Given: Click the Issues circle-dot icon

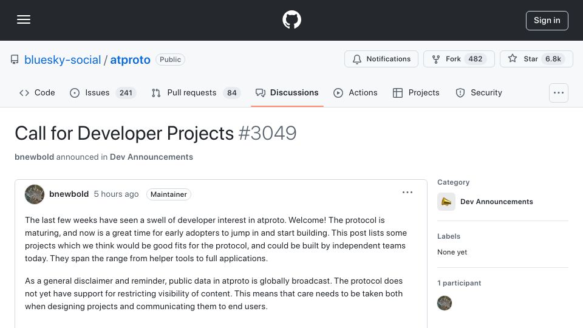Looking at the screenshot, I should click(x=74, y=92).
